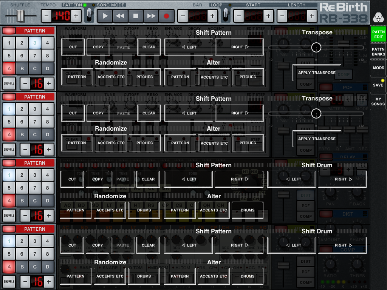Switch to the PATTN EDIT tab
Image resolution: width=387 pixels, height=290 pixels.
point(378,34)
